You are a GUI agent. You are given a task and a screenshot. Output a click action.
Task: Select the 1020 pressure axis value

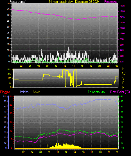pyautogui.click(x=122, y=11)
